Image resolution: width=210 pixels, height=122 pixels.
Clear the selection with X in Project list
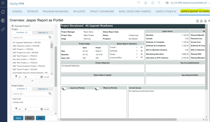click(26, 77)
